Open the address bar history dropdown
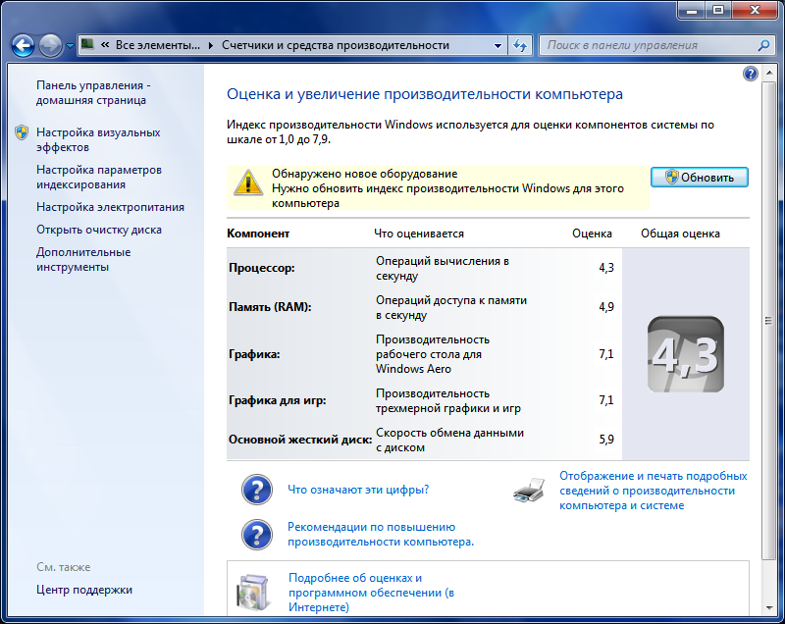 pos(497,45)
